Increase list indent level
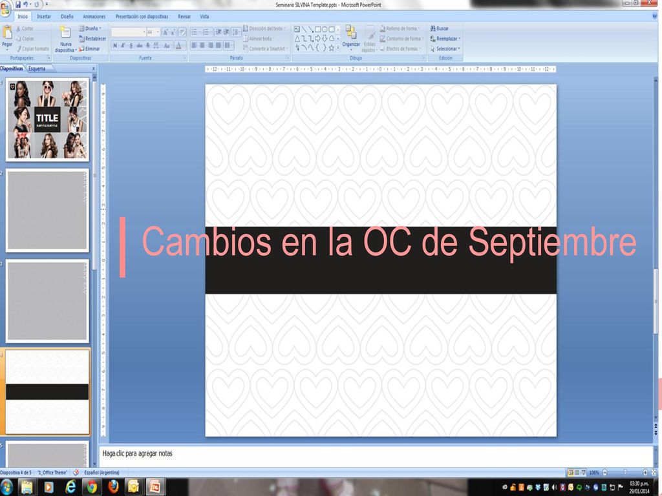 point(226,32)
